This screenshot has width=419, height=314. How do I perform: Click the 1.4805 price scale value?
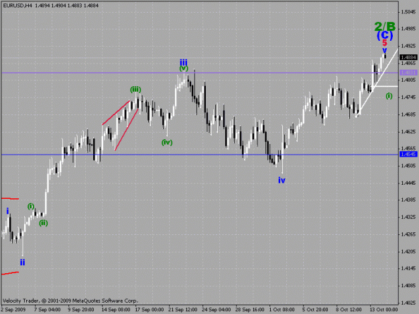pyautogui.click(x=409, y=80)
